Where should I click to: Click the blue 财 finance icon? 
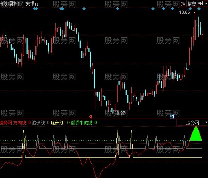pyautogui.click(x=172, y=117)
